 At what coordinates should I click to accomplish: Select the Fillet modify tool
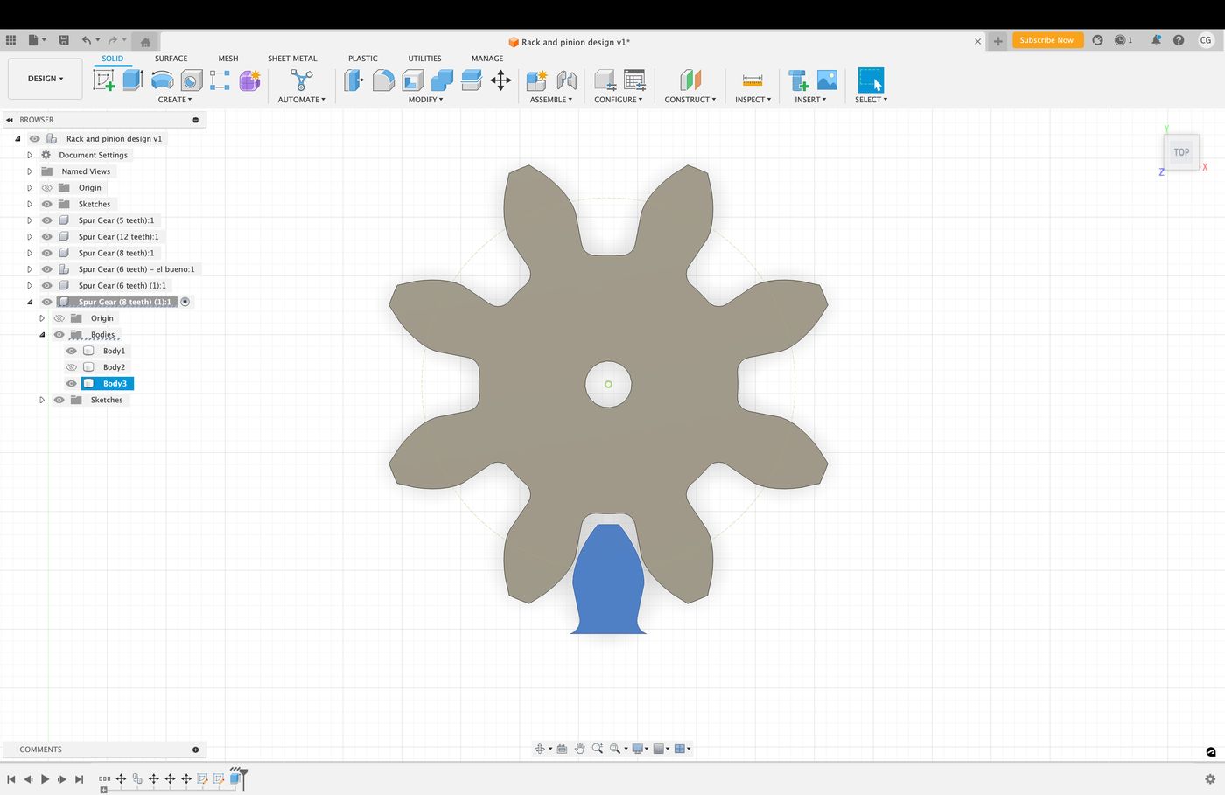pos(383,80)
